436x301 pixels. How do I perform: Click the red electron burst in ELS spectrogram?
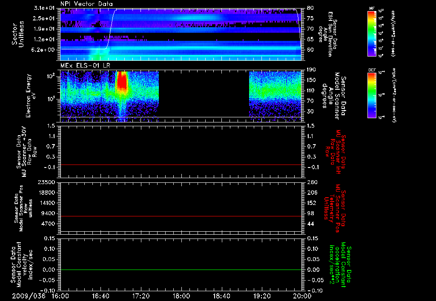(x=122, y=81)
